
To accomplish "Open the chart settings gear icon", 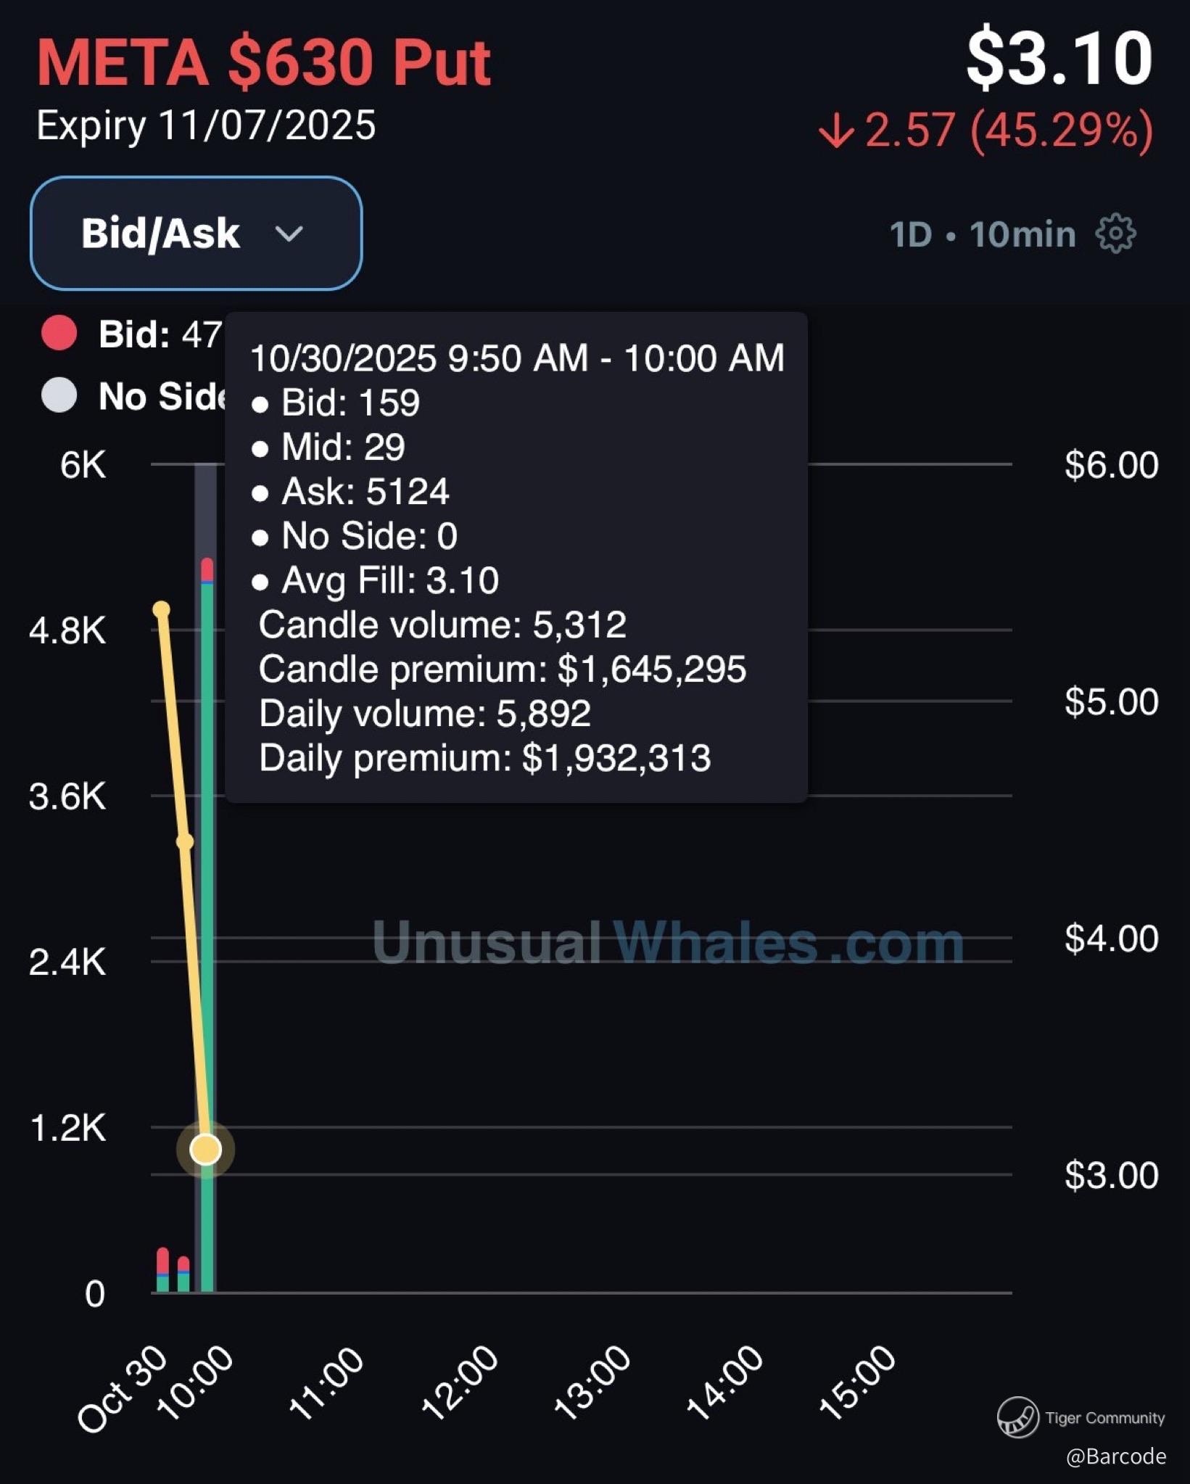I will click(1115, 234).
